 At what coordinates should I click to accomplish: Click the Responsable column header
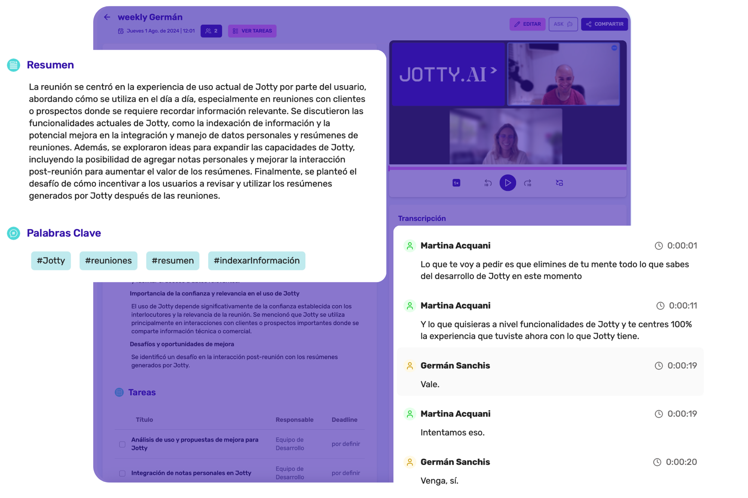[295, 420]
